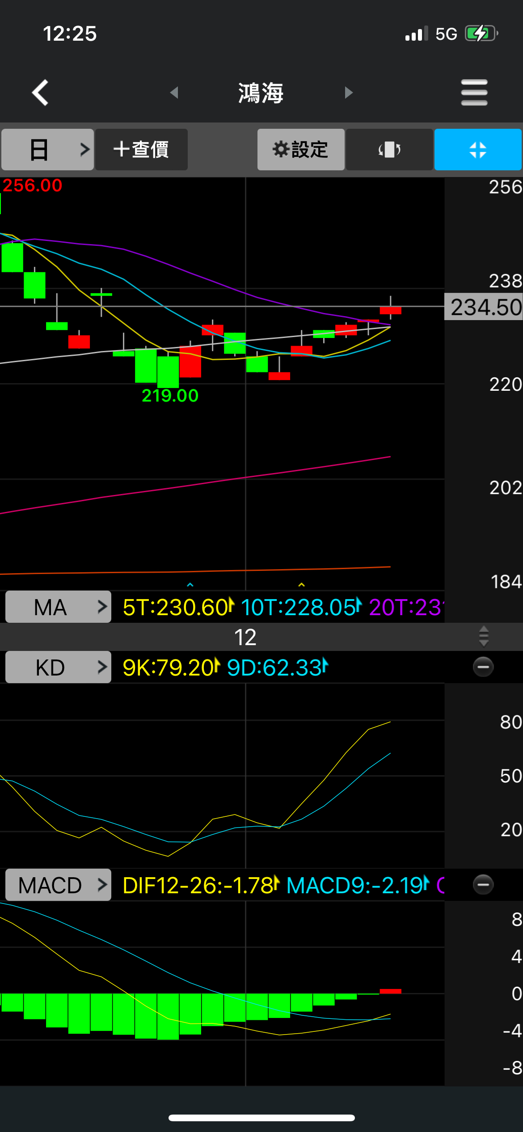Viewport: 523px width, 1132px height.
Task: Tap the 5G signal indicator in status bar
Action: [x=447, y=34]
